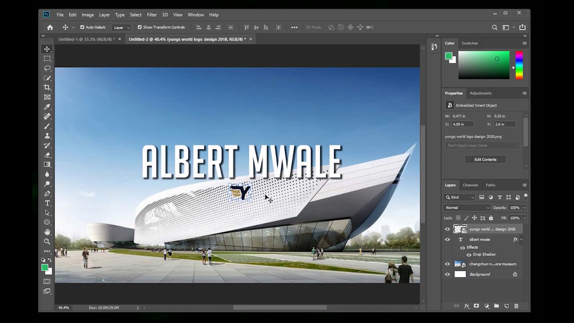Switch to the Adjustments tab
Screen dimensions: 574x323
[x=480, y=93]
